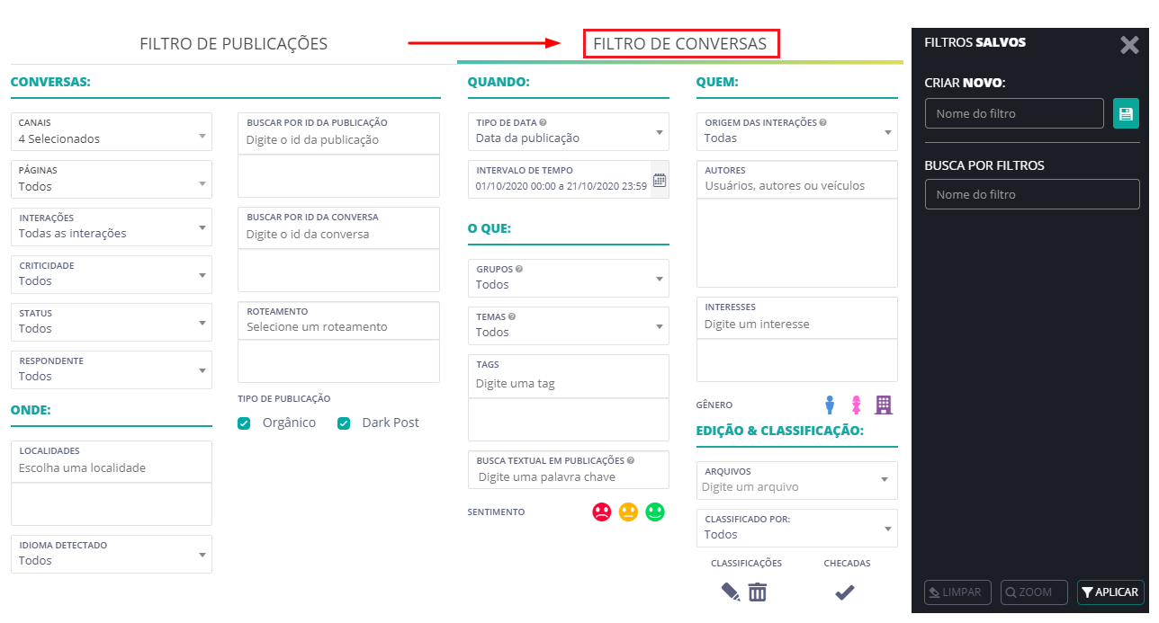
Task: Open the Tipo de Data dropdown
Action: pos(568,131)
